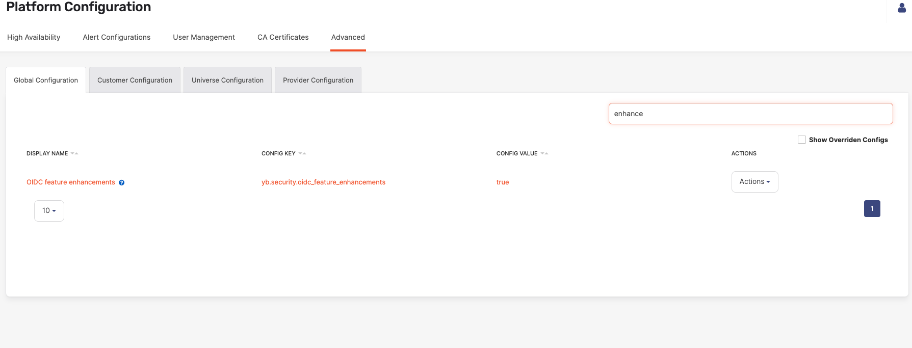The image size is (912, 348).
Task: Select the Global Configuration tab
Action: tap(46, 80)
